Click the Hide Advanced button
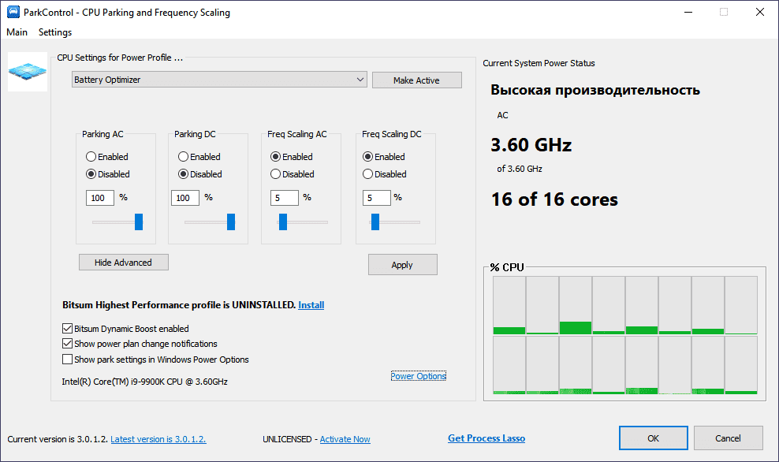This screenshot has height=462, width=779. point(124,263)
